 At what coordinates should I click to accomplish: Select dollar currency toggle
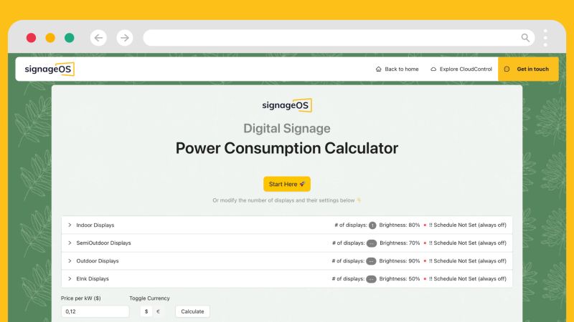click(146, 311)
